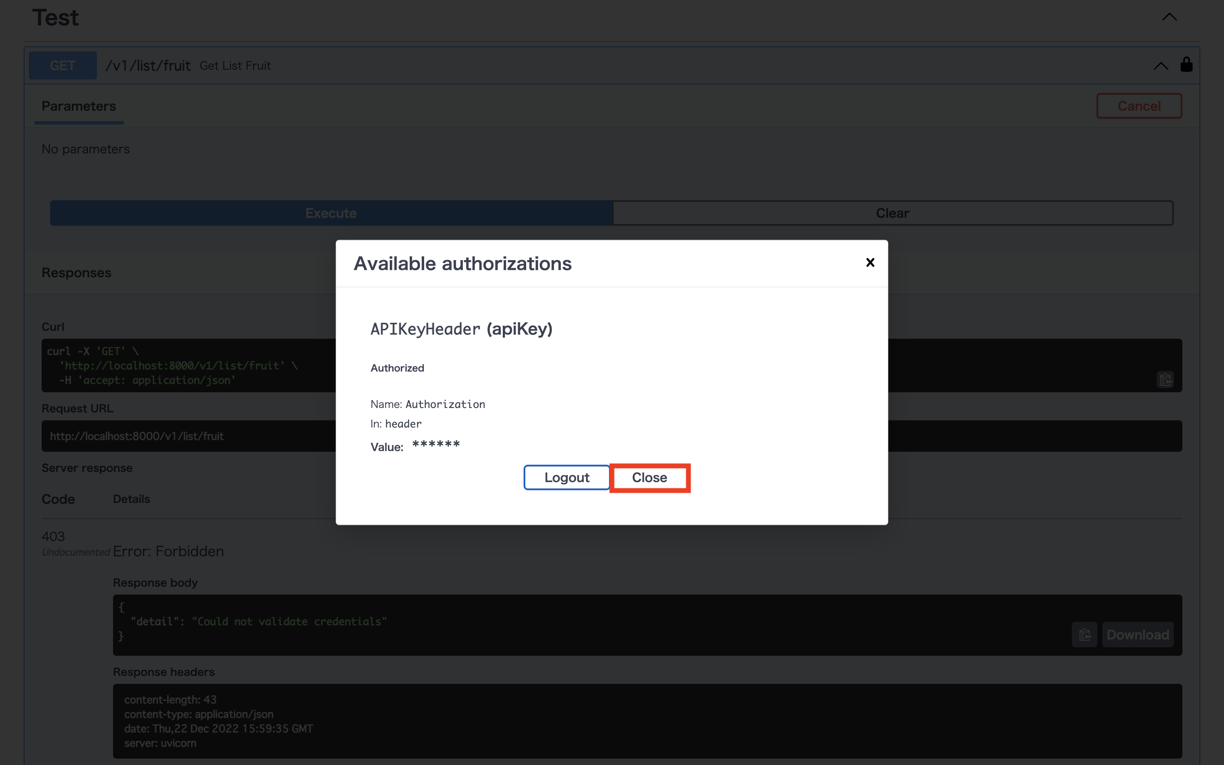This screenshot has height=765, width=1224.
Task: Close the Available authorizations dialog with the X
Action: click(870, 262)
